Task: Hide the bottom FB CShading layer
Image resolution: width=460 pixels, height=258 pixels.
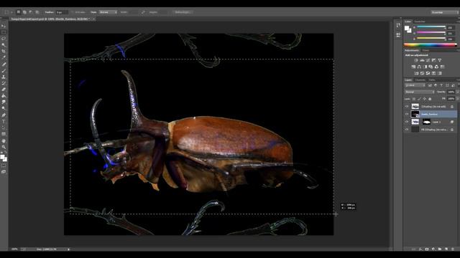Action: [407, 129]
